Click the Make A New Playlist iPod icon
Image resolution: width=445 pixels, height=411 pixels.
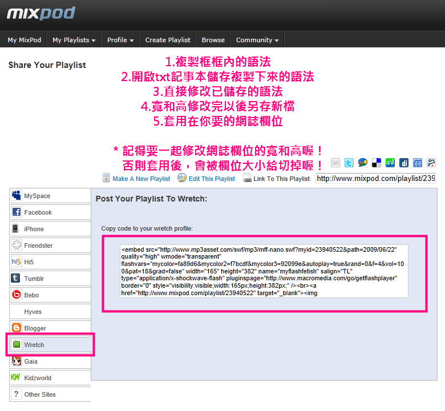click(x=106, y=178)
